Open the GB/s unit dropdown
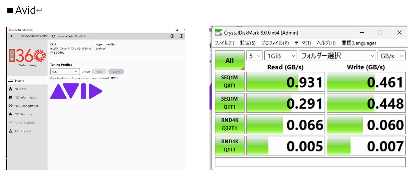The image size is (418, 174). pos(391,56)
